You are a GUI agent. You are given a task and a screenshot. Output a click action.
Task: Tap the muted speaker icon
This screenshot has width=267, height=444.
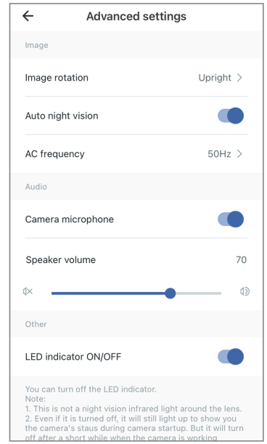(28, 291)
